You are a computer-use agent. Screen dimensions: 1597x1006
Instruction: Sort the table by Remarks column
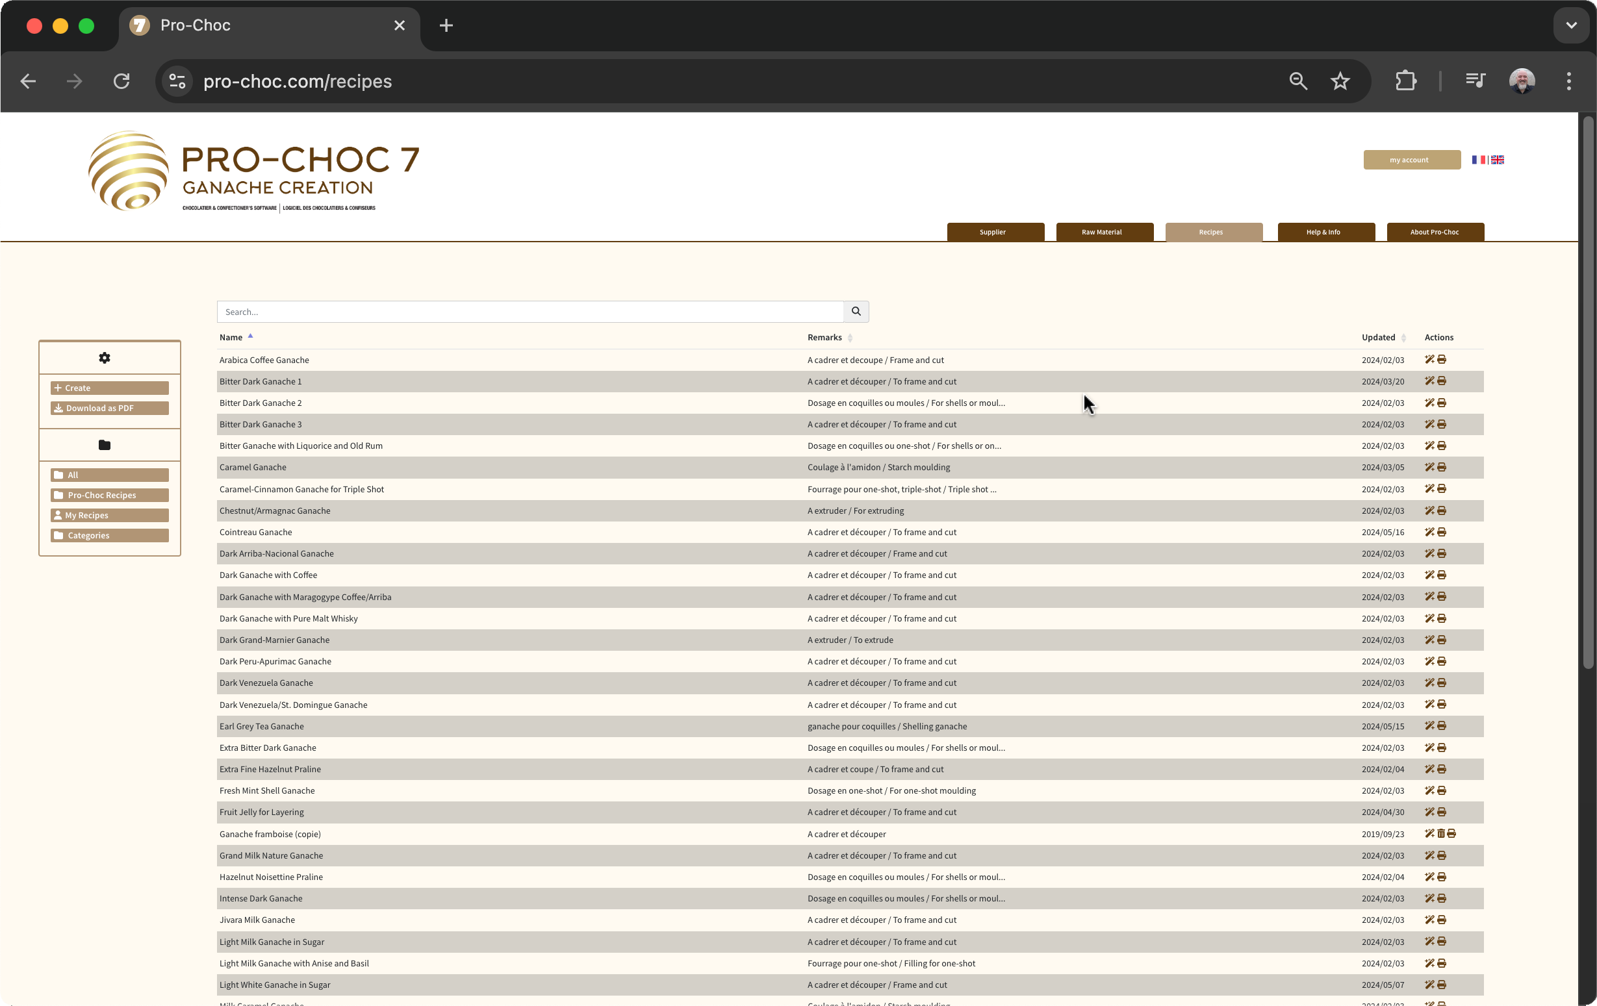[825, 338]
